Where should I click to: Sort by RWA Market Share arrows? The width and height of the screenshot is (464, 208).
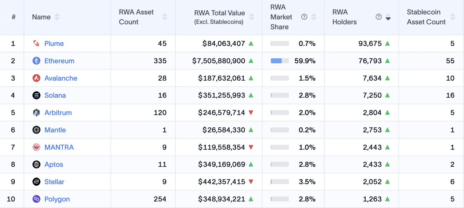point(314,17)
